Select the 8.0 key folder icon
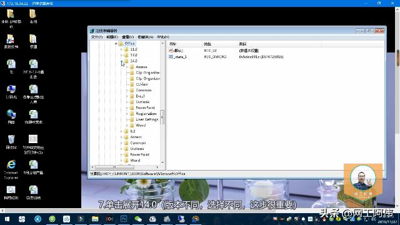400x225 pixels. point(126,131)
